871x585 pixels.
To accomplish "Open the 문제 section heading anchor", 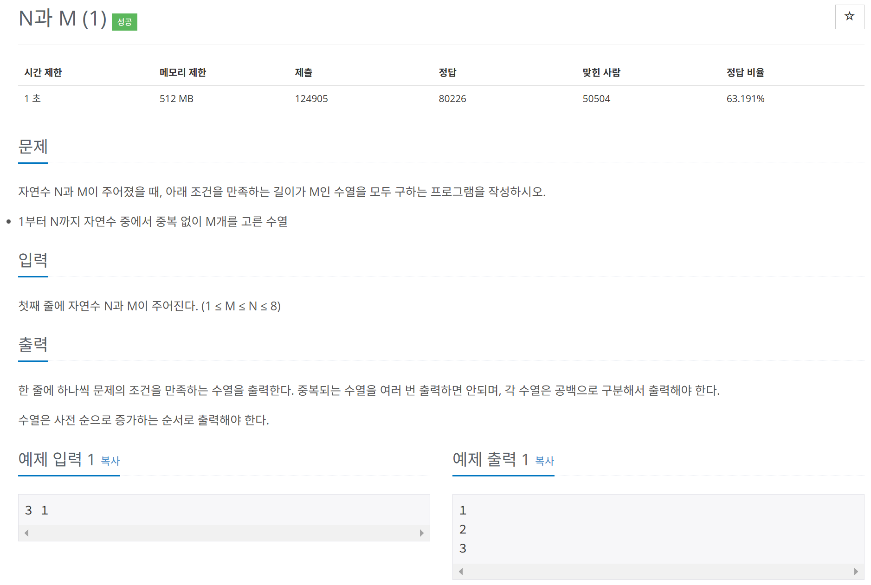I will coord(32,147).
